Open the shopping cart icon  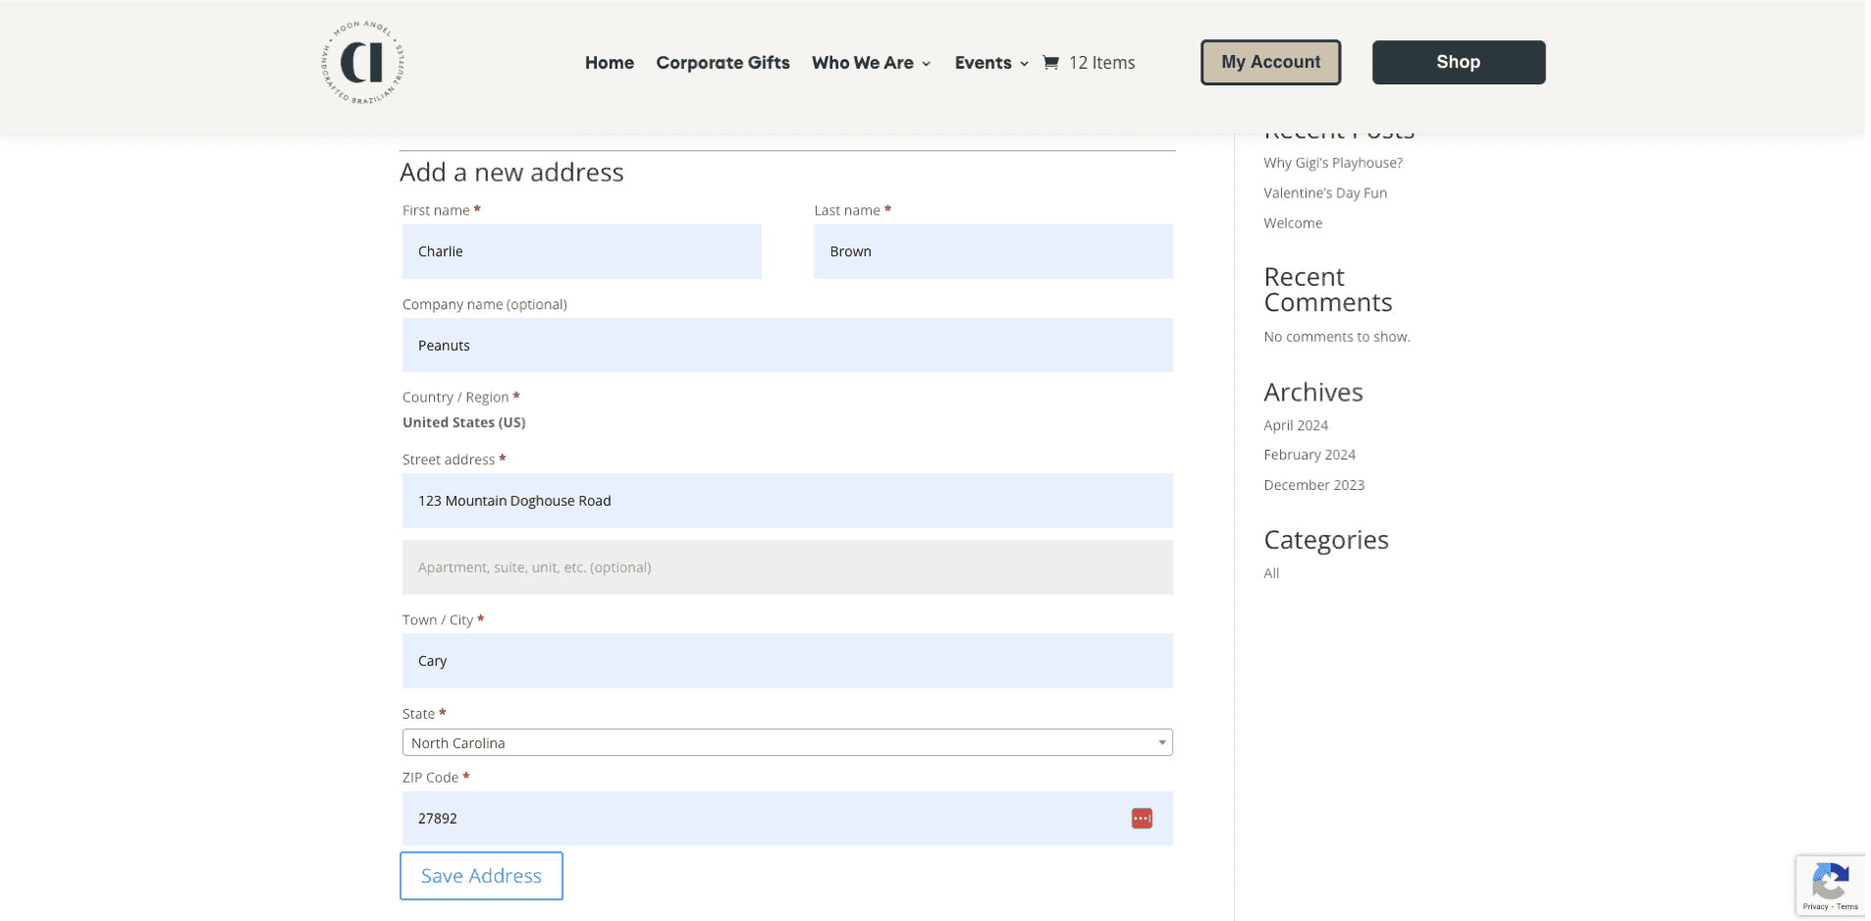[x=1050, y=63]
